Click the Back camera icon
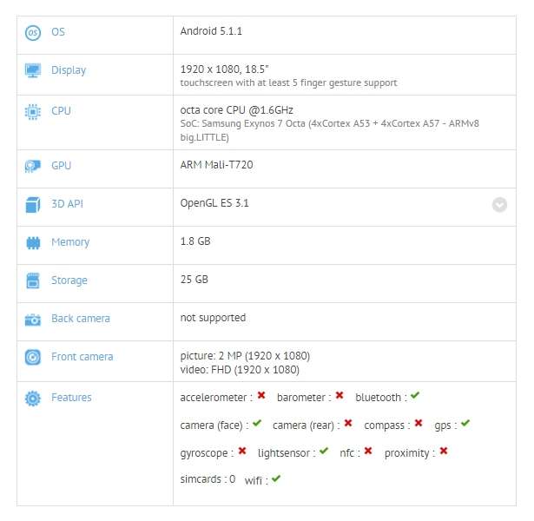534x521 pixels. (x=33, y=320)
